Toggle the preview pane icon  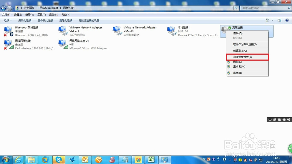[279, 20]
